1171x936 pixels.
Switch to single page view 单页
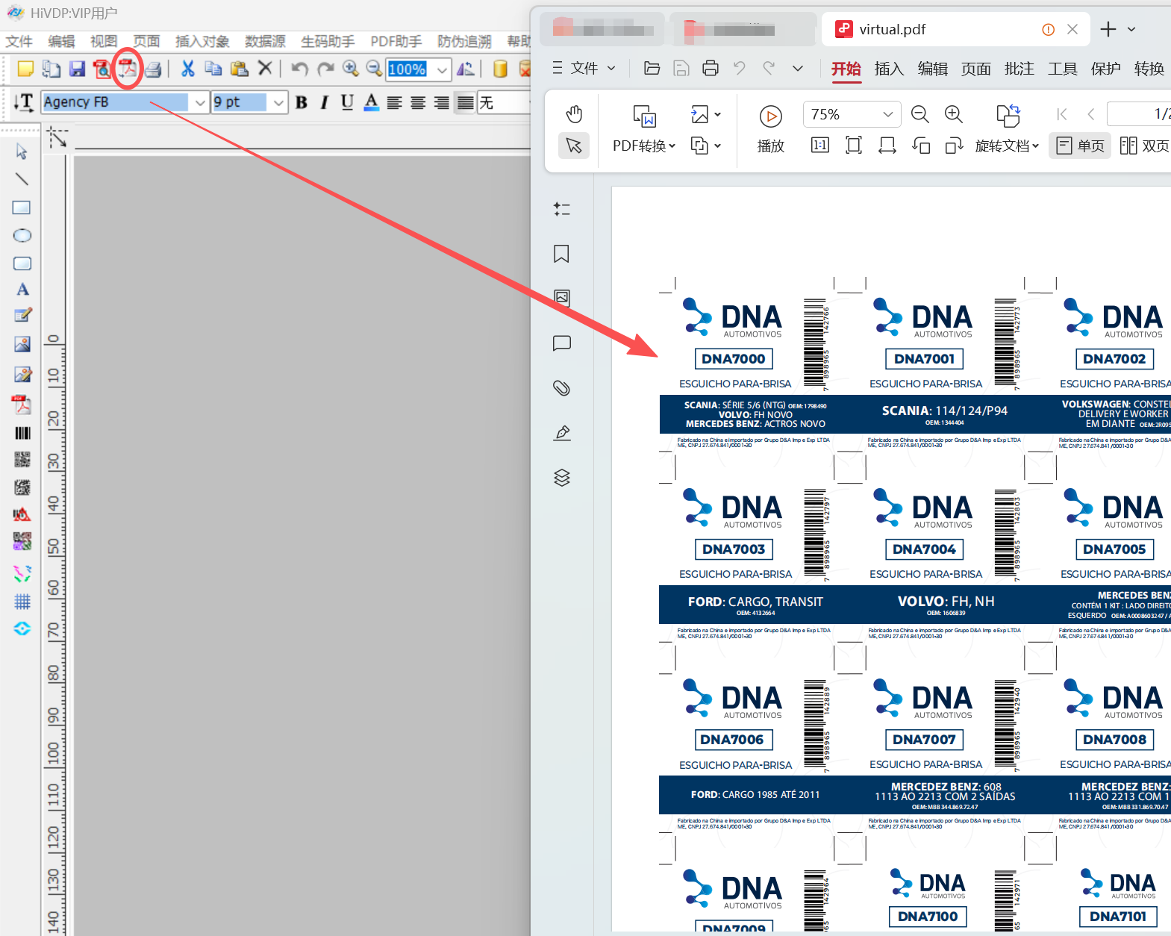point(1079,146)
